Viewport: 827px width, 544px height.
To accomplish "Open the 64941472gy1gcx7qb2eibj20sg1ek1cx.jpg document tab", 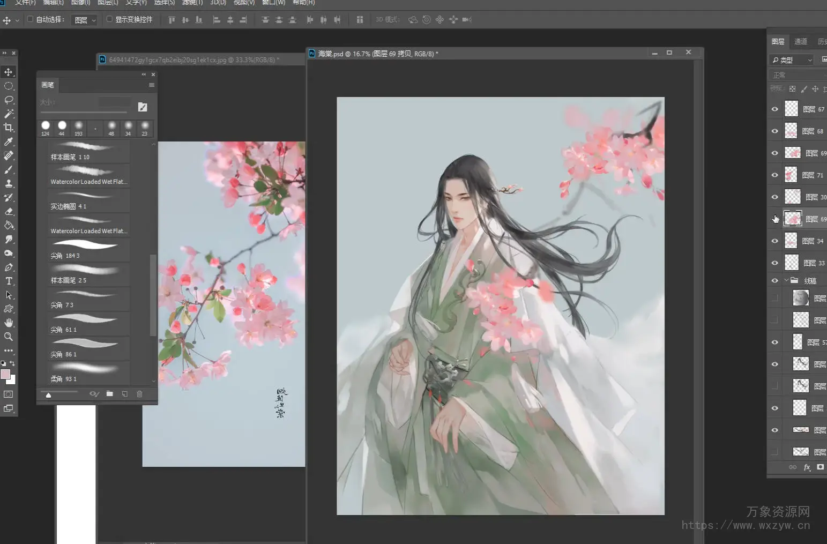I will tap(193, 60).
